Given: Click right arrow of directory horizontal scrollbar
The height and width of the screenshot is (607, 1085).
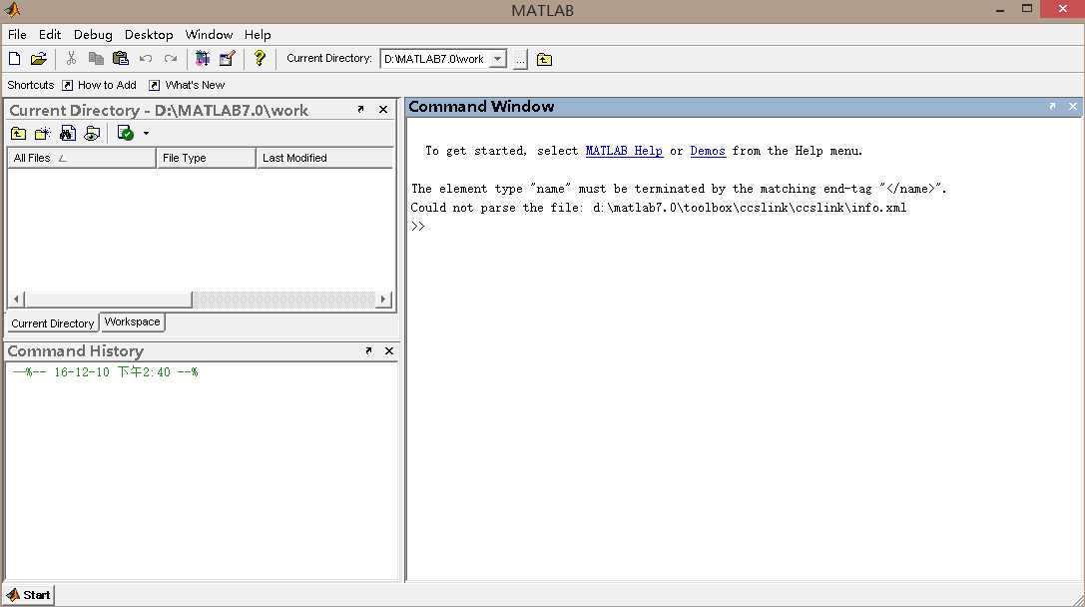Looking at the screenshot, I should 383,299.
